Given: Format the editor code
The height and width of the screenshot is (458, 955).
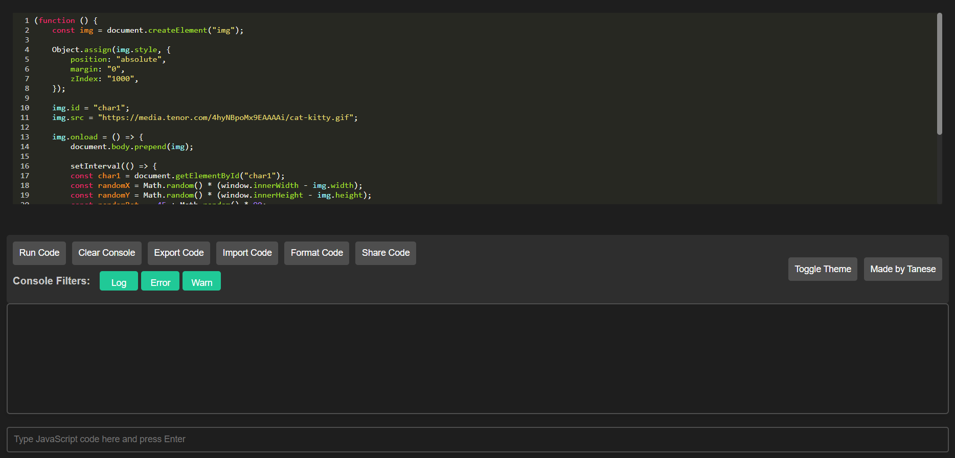Looking at the screenshot, I should (x=317, y=253).
